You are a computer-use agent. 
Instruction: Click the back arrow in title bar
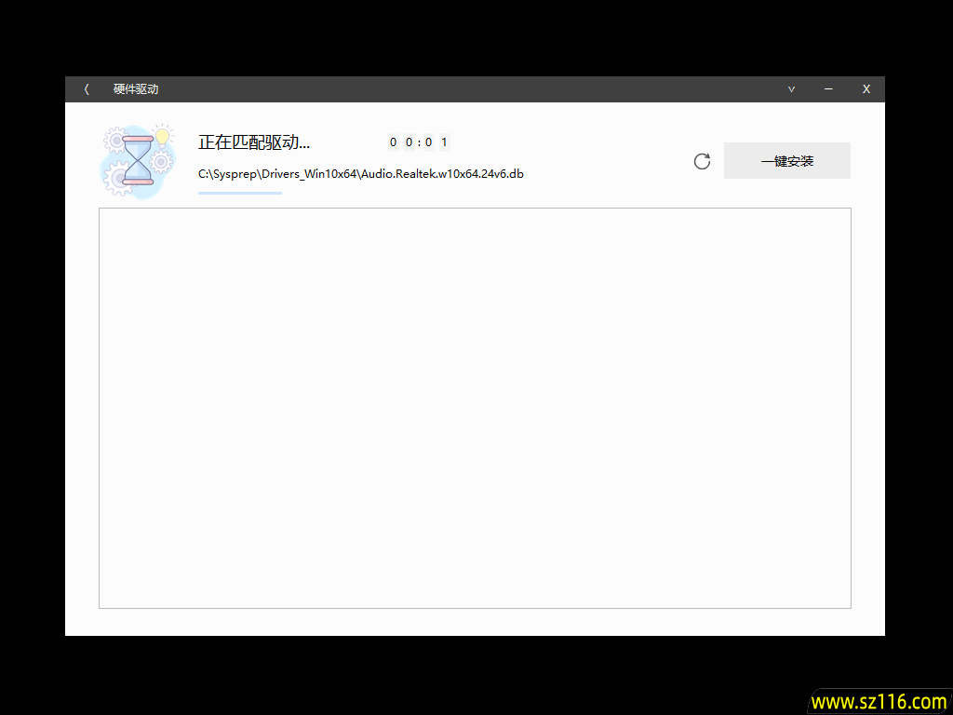87,89
